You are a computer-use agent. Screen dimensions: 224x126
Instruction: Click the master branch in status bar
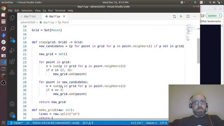(x=17, y=123)
